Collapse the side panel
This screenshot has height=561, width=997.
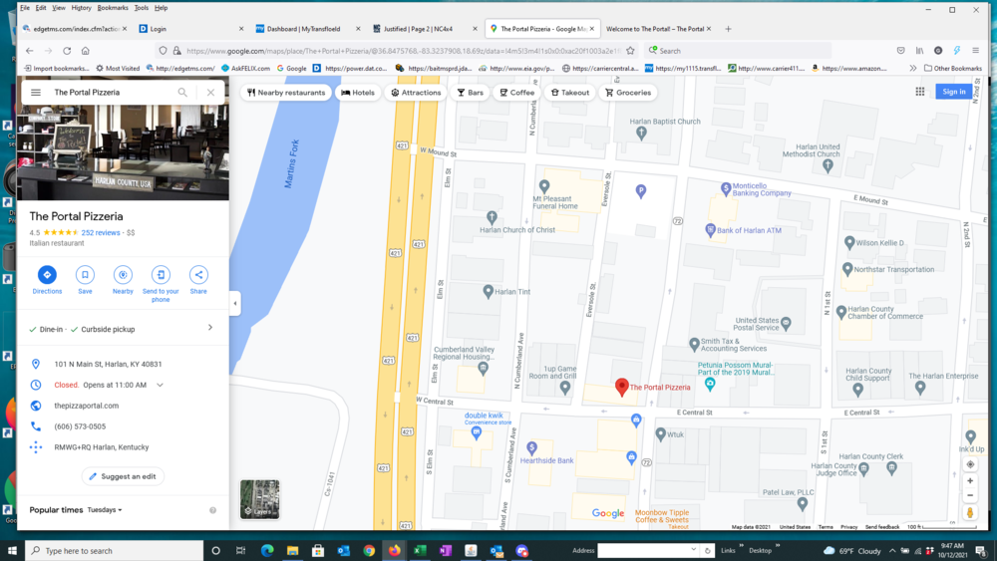[234, 304]
